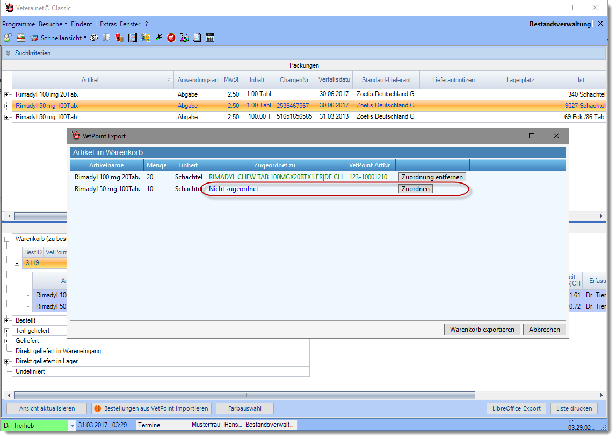
Task: Click the Warenkorb exportieren button
Action: click(482, 330)
